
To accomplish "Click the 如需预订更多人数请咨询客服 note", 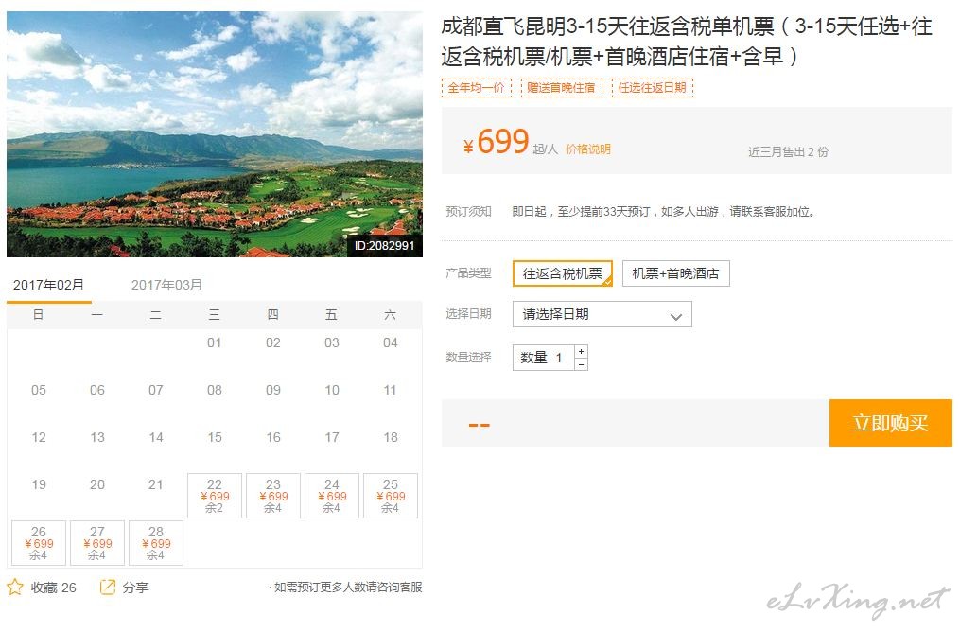I will (x=348, y=588).
